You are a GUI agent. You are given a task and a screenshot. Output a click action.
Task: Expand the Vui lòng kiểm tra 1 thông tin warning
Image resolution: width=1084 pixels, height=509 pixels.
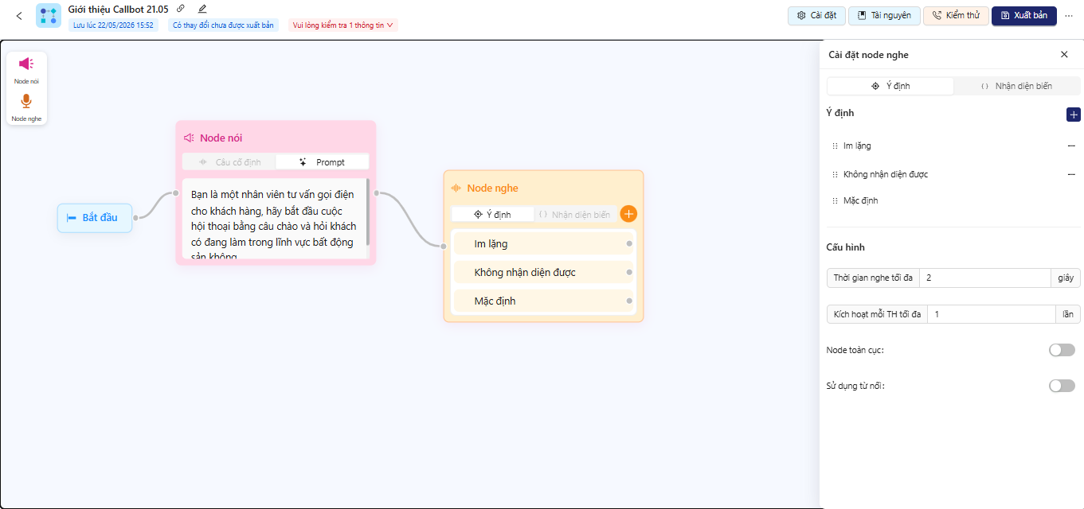pos(343,25)
